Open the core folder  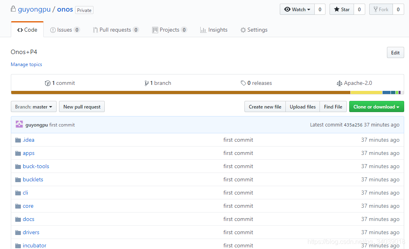pyautogui.click(x=28, y=206)
